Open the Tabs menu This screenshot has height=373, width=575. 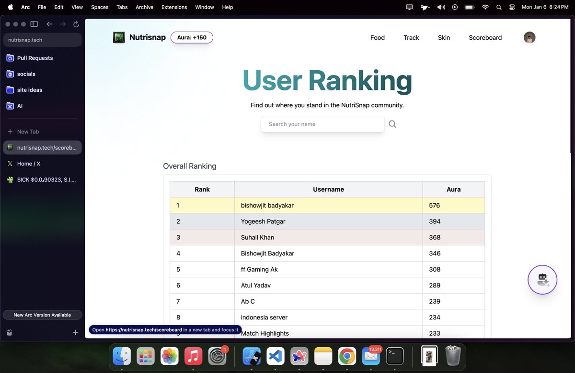coord(122,7)
